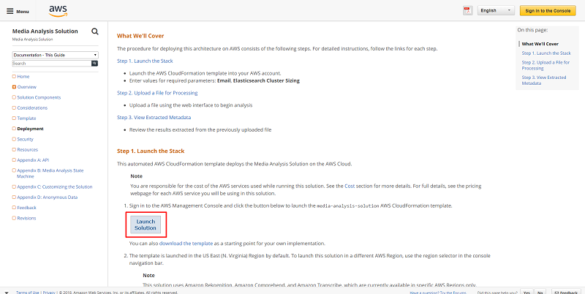Screen dimensions: 585x294
Task: Open Revisions page in sidebar
Action: (x=26, y=218)
